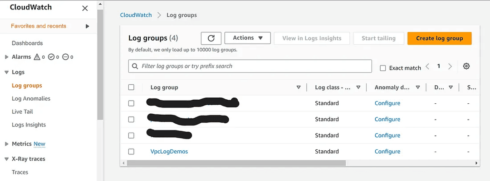Check the first redacted log group row
The image size is (490, 181).
pyautogui.click(x=131, y=103)
